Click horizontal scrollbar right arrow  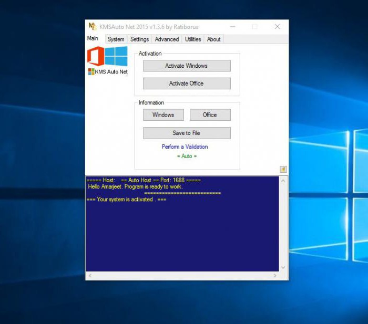click(x=275, y=276)
